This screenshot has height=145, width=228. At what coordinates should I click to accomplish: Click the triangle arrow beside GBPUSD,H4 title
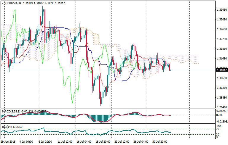point(3,3)
